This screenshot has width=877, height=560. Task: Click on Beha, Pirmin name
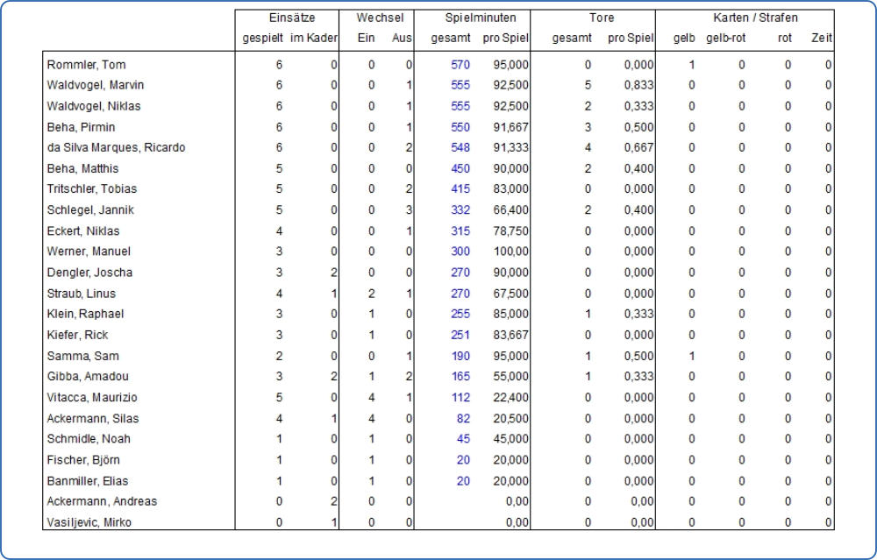pos(81,127)
